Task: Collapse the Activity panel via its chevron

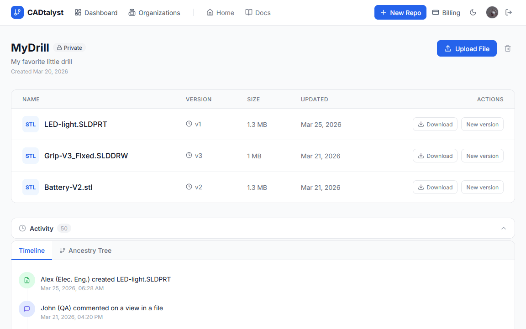Action: 503,228
